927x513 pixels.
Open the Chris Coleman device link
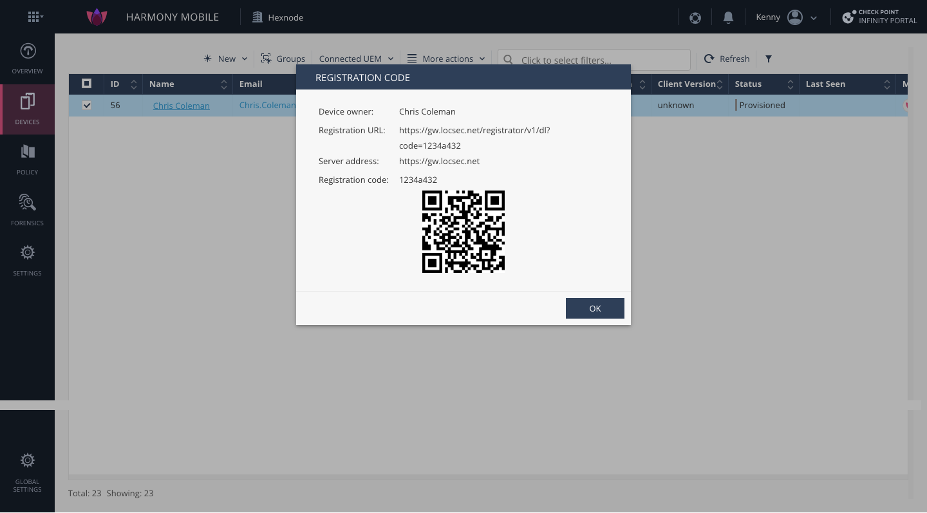tap(181, 106)
